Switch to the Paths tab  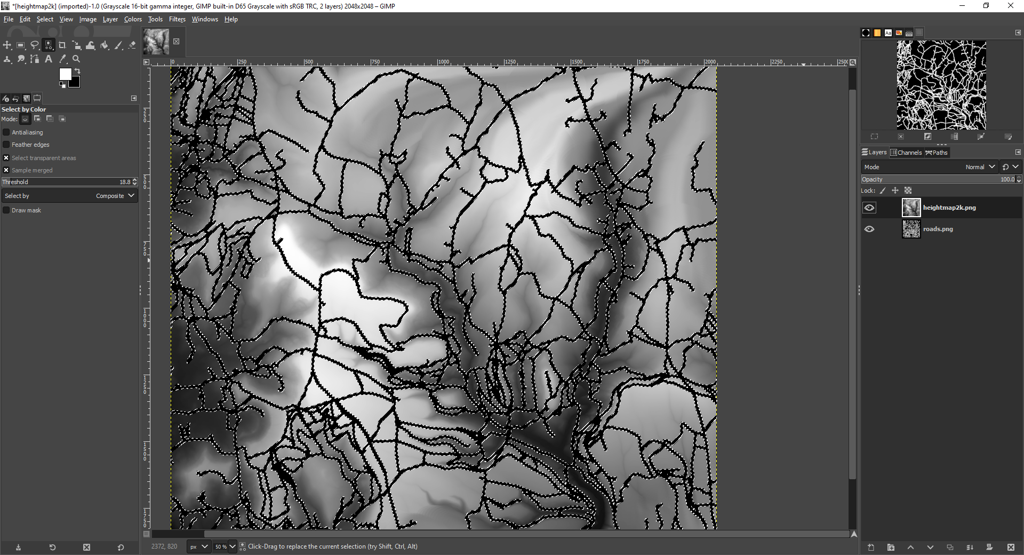[x=937, y=153]
